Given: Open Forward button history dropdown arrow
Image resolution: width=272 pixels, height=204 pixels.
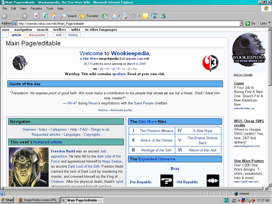Looking at the screenshot, I should (x=30, y=16).
